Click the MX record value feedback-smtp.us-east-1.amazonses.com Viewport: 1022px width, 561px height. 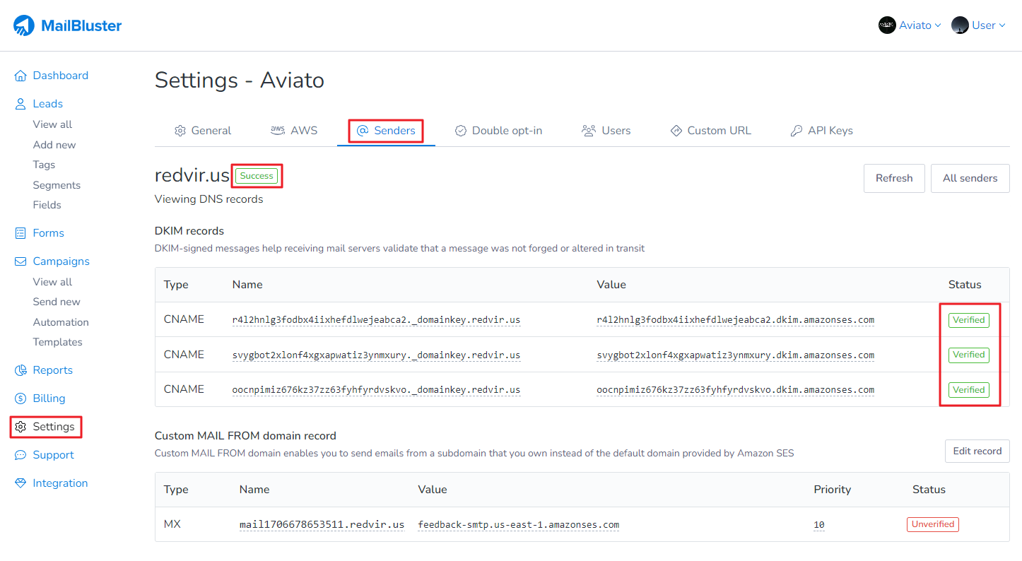point(518,524)
